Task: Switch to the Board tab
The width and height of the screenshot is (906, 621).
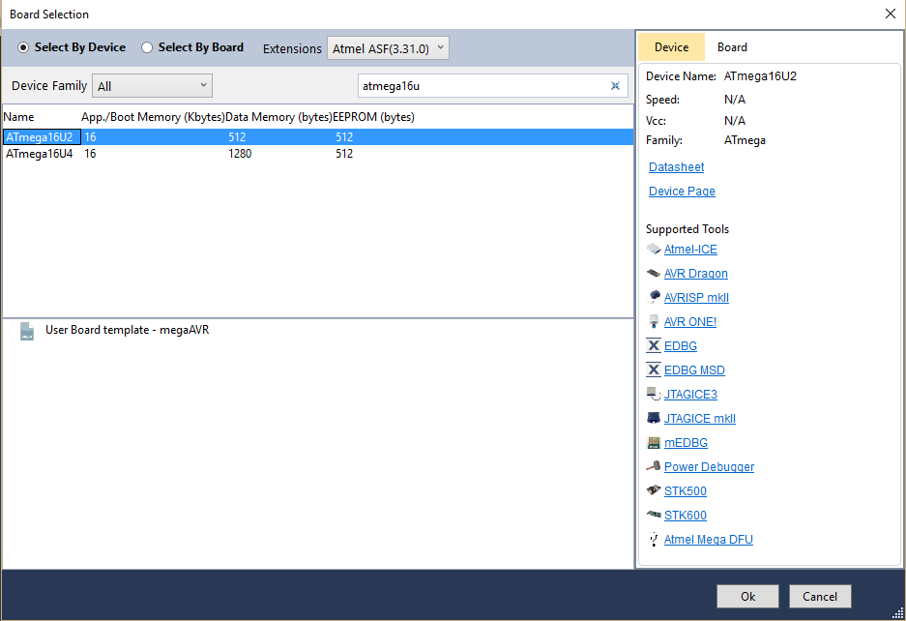Action: [x=732, y=47]
